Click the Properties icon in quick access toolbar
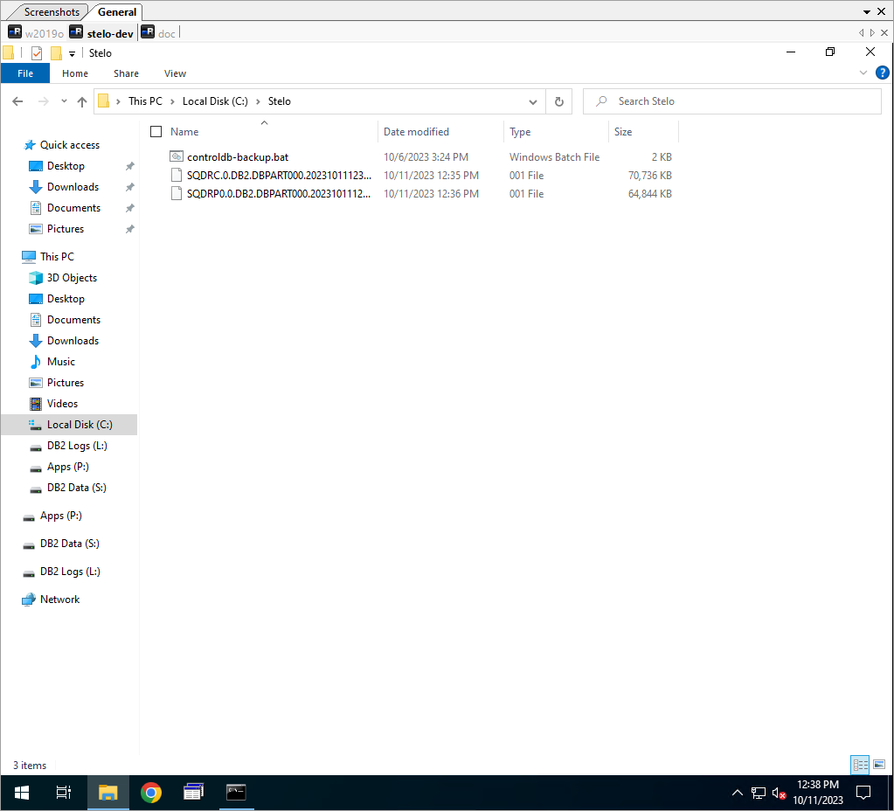Screen dimensions: 894x811 coord(37,53)
